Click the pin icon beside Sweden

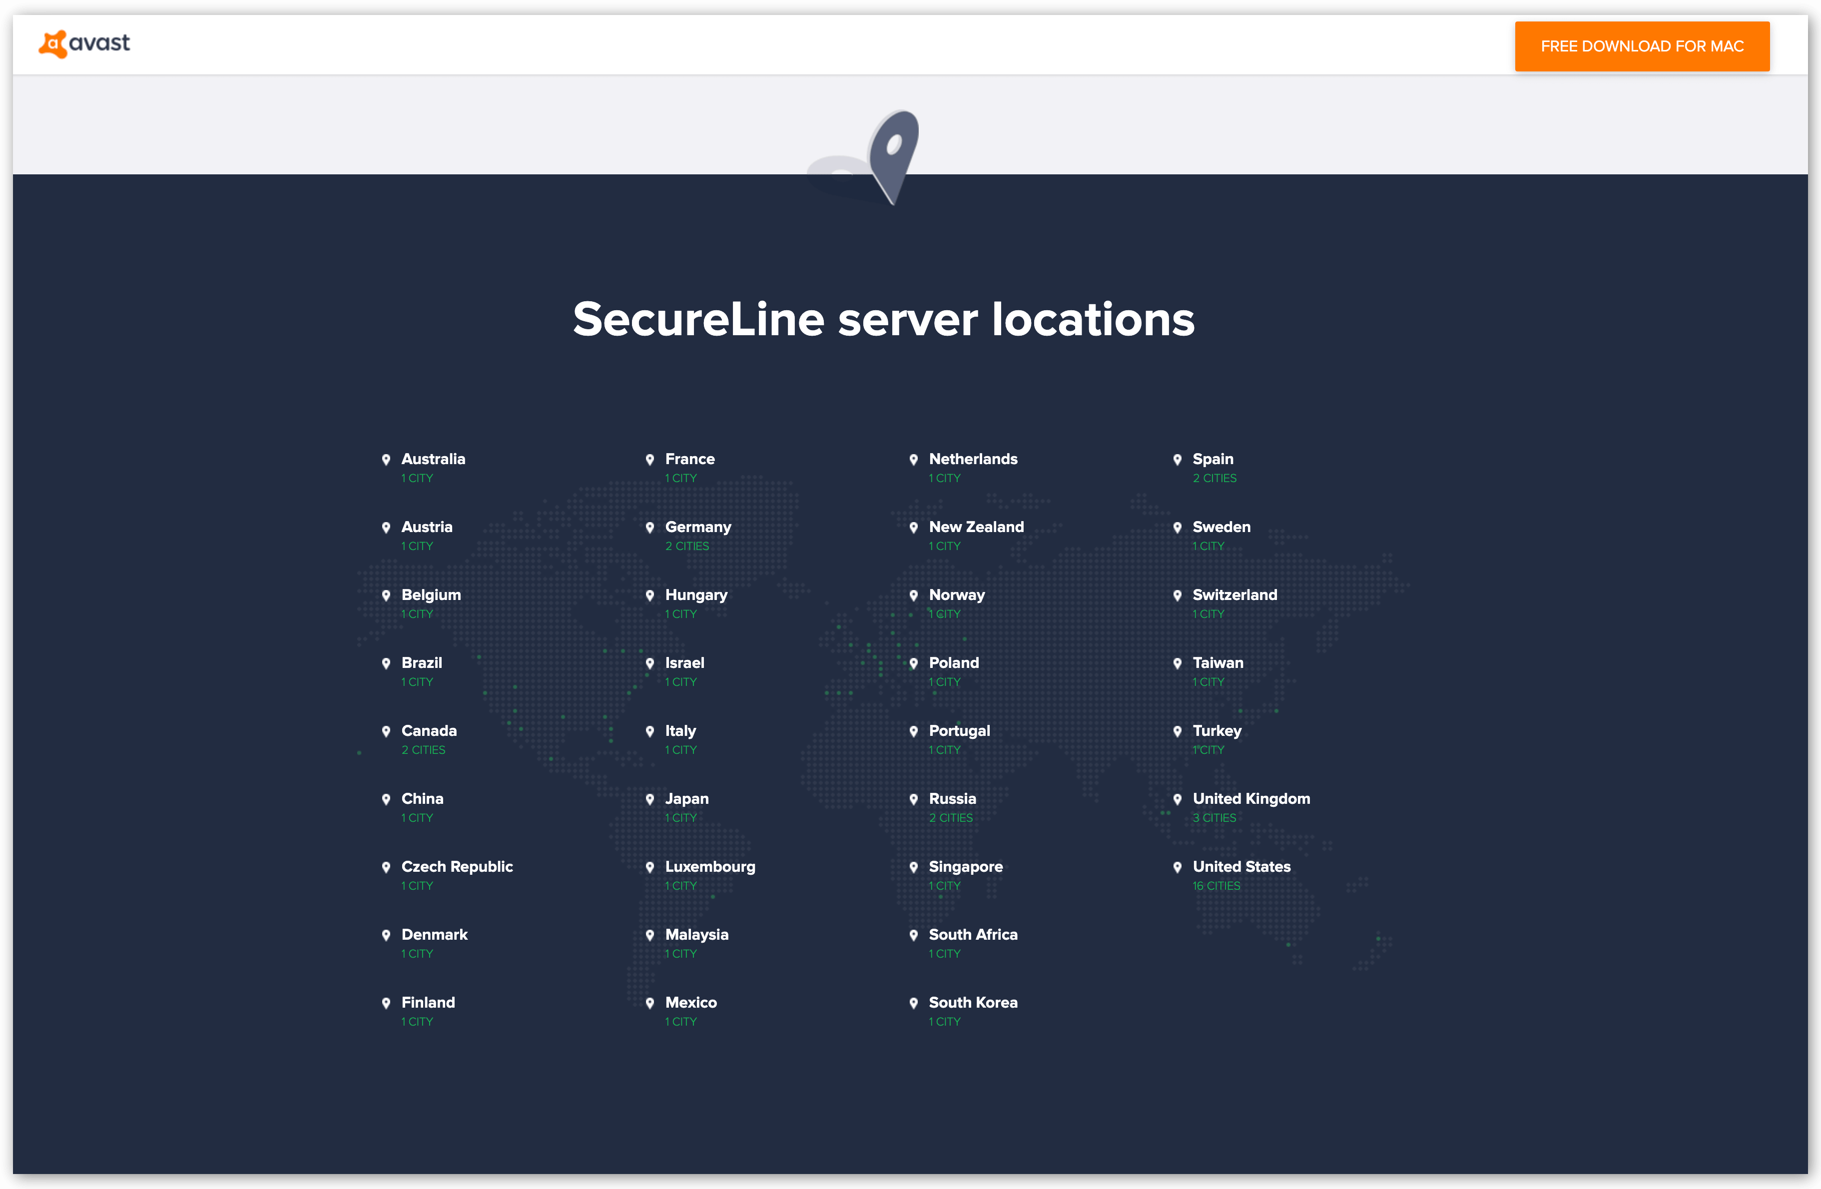point(1178,528)
